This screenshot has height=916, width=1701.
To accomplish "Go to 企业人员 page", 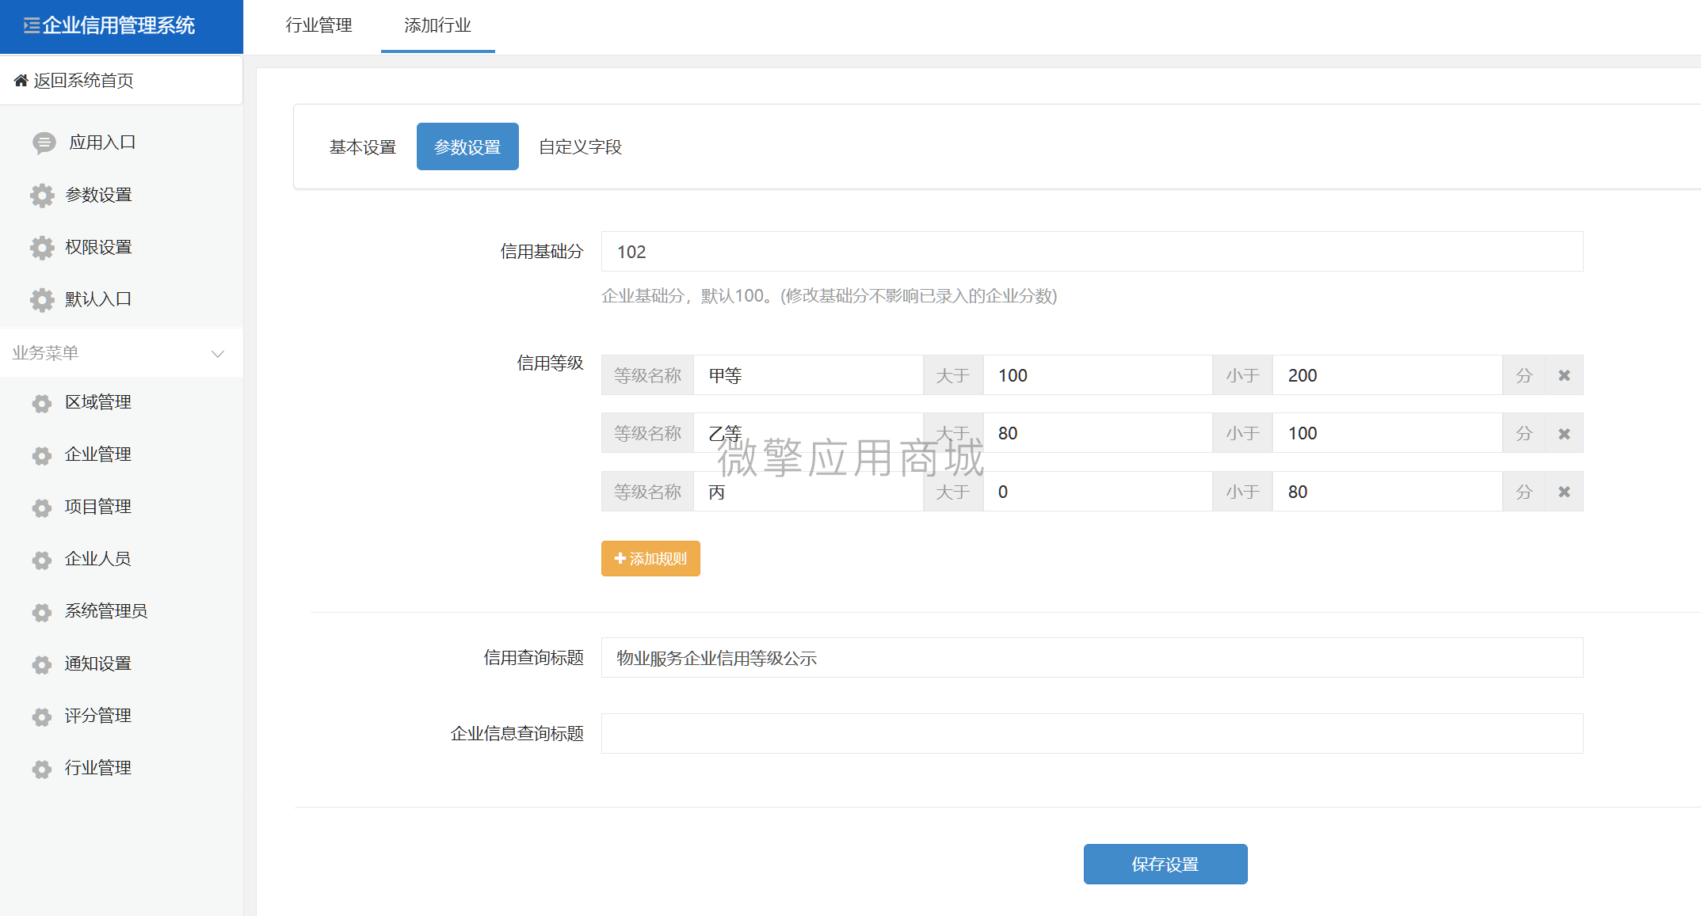I will (98, 559).
